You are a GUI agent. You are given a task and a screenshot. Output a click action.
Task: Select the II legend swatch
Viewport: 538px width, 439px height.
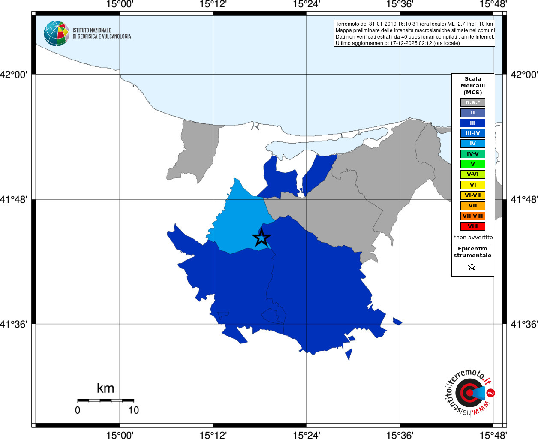tap(473, 113)
